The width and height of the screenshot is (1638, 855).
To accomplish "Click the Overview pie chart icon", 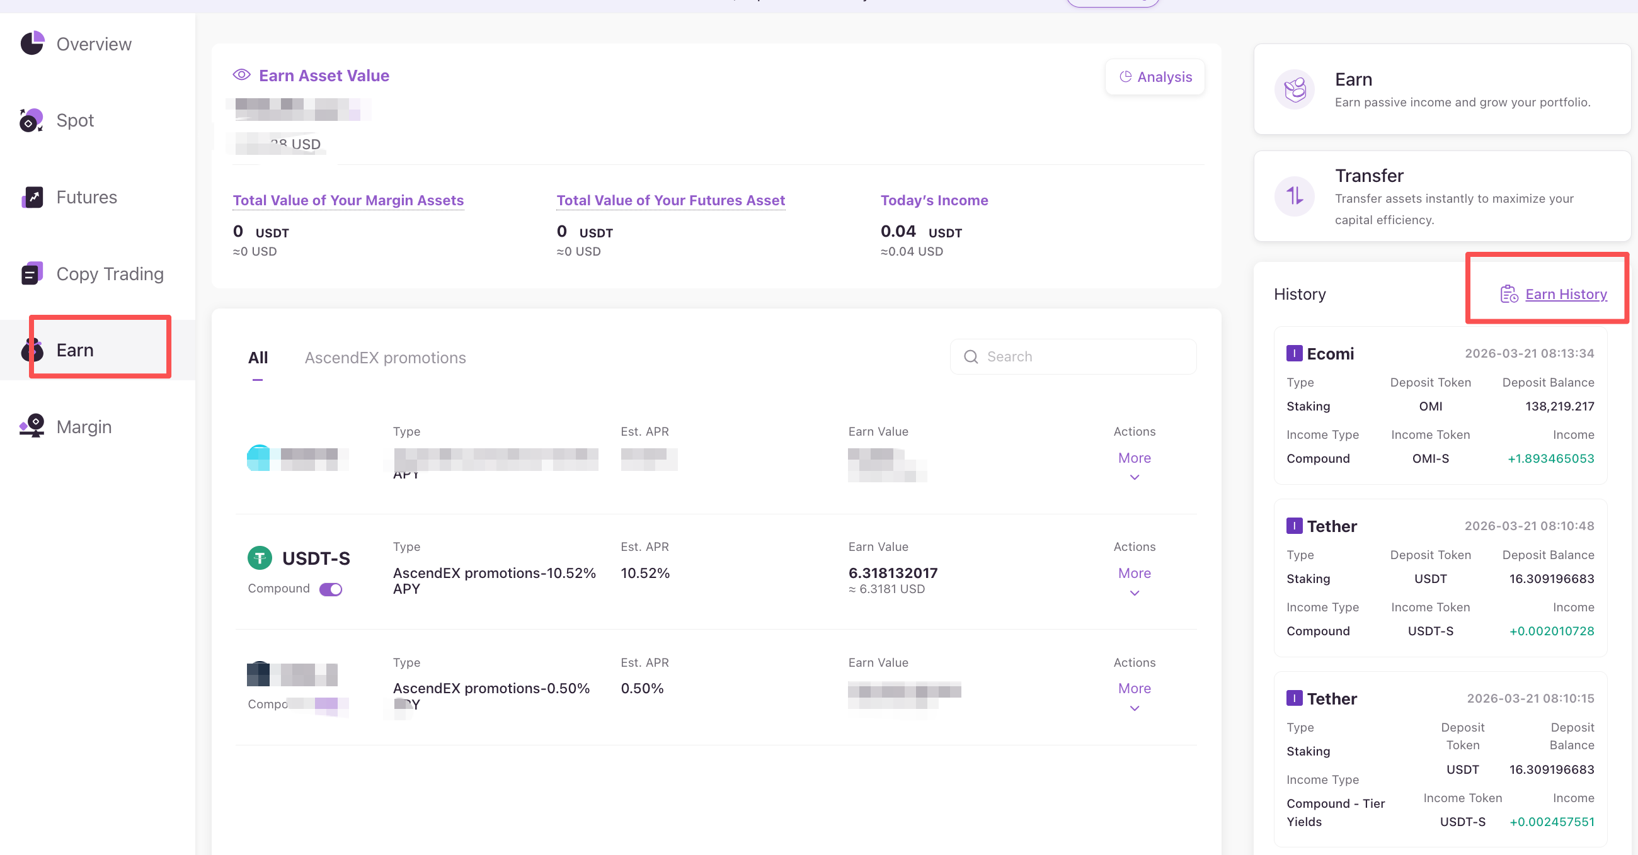I will [31, 43].
